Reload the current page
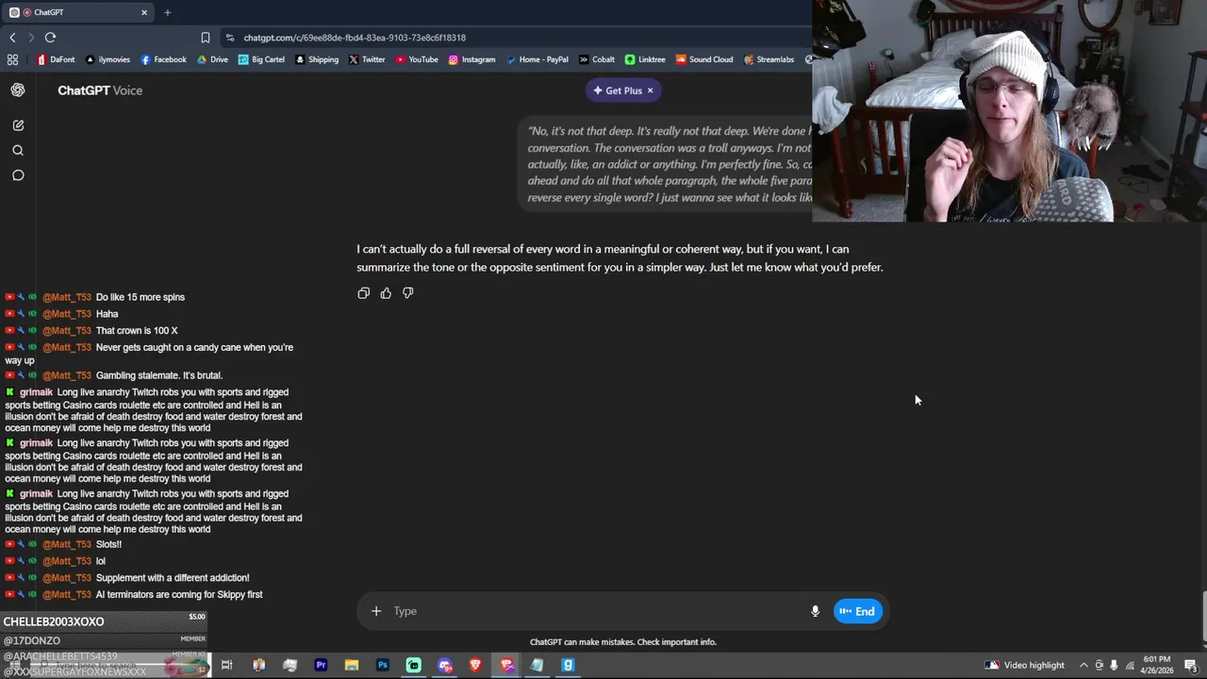 tap(50, 38)
